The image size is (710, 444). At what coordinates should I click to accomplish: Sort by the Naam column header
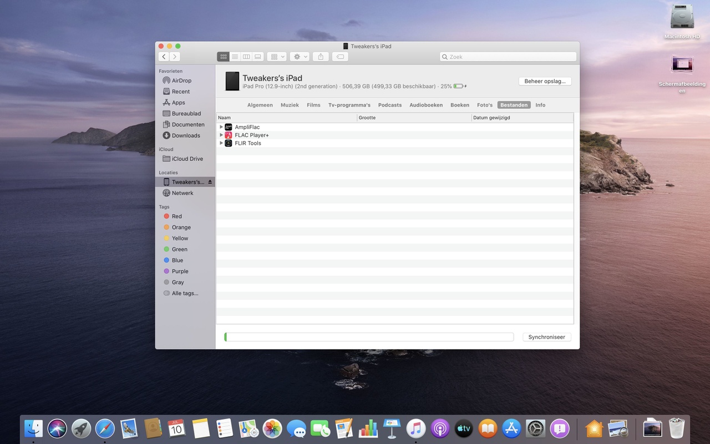click(x=286, y=118)
